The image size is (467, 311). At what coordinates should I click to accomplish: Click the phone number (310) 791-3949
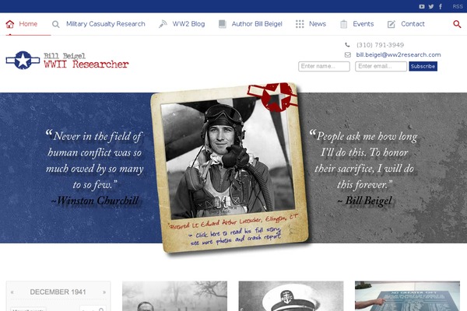coord(380,45)
